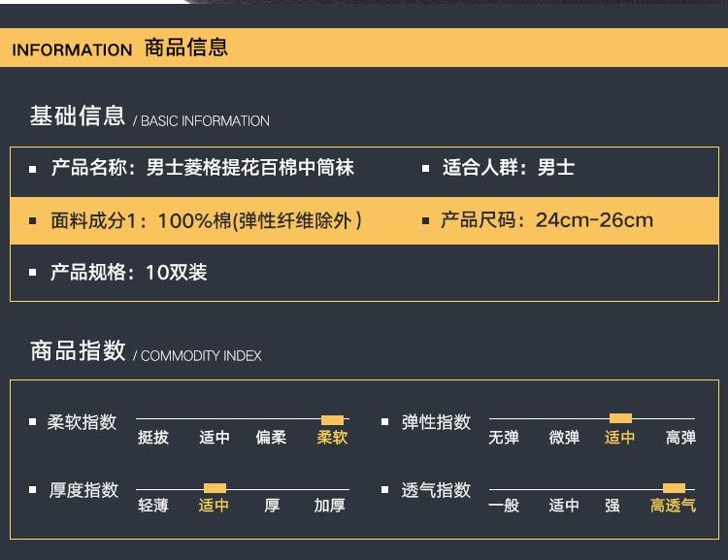Pick the 加厚 thickness level

pos(329,506)
